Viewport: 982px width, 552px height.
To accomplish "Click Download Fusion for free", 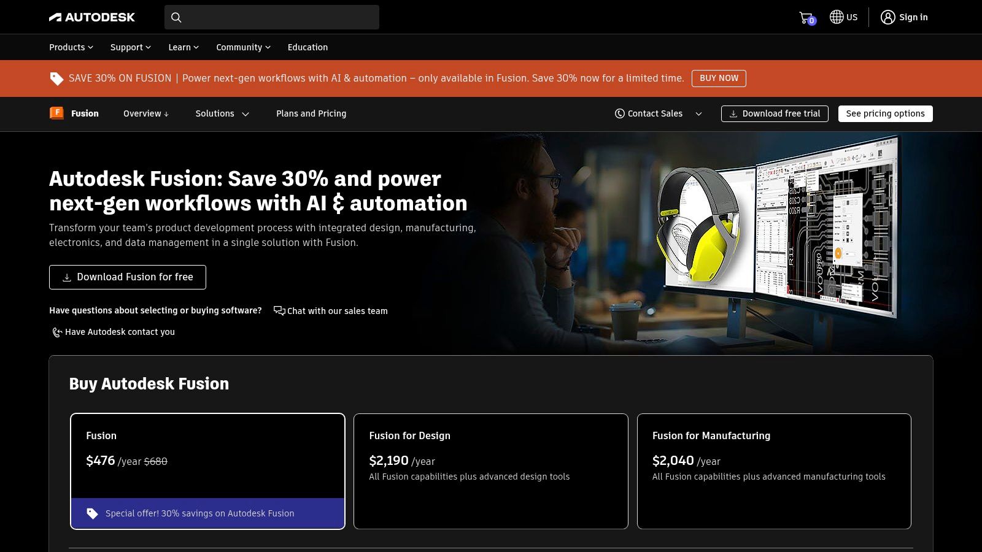I will click(x=128, y=277).
